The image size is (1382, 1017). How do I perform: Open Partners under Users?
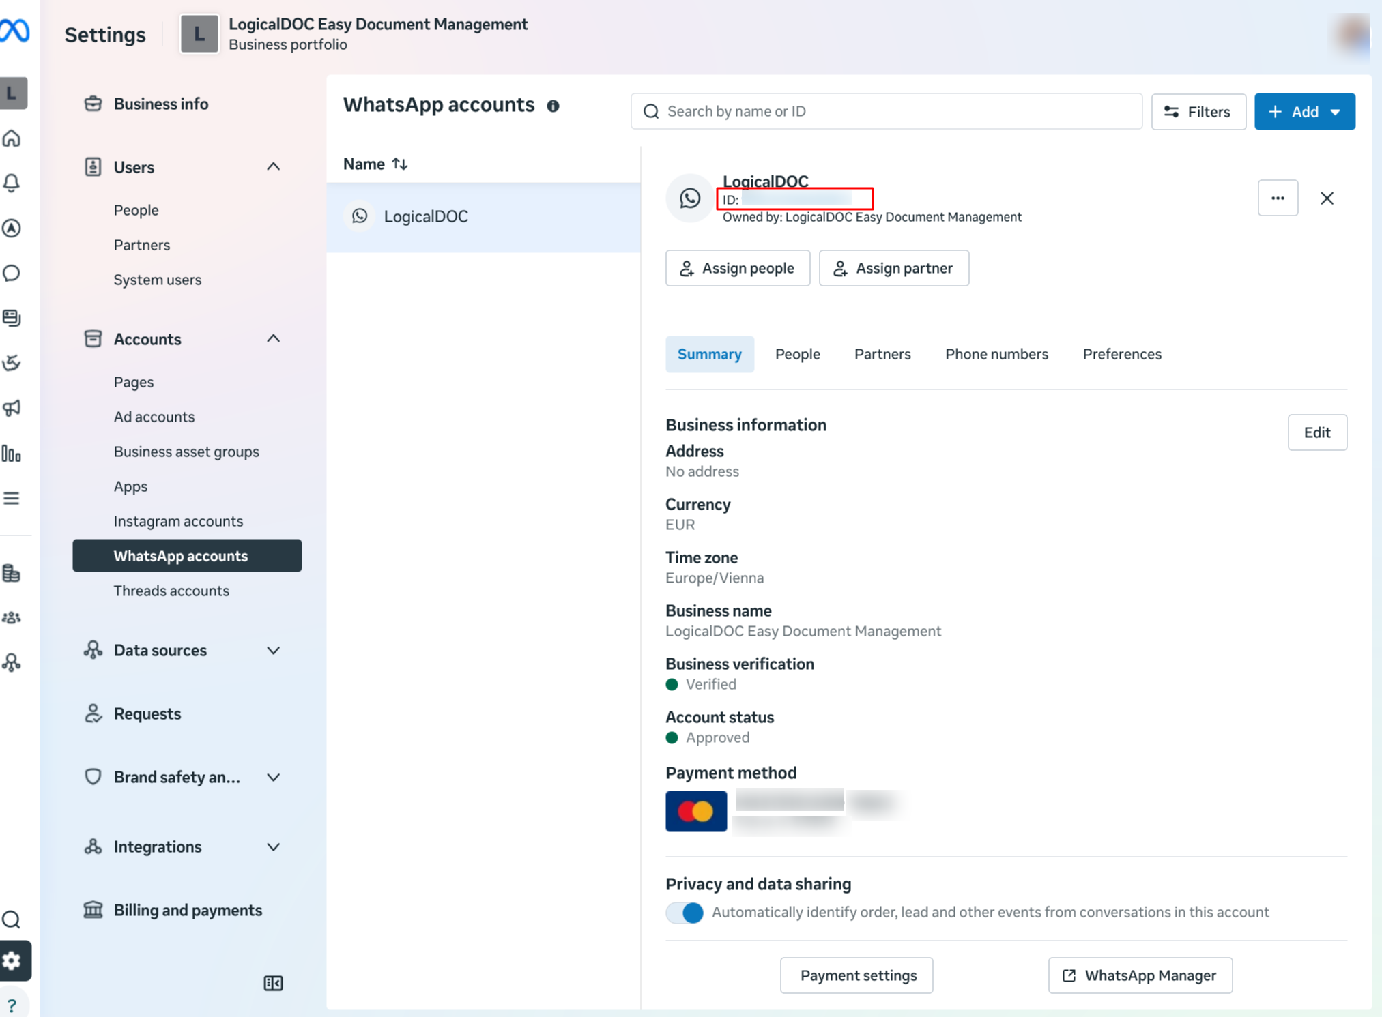[141, 245]
